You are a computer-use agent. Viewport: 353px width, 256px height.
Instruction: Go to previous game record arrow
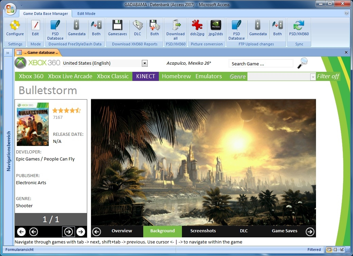34,232
